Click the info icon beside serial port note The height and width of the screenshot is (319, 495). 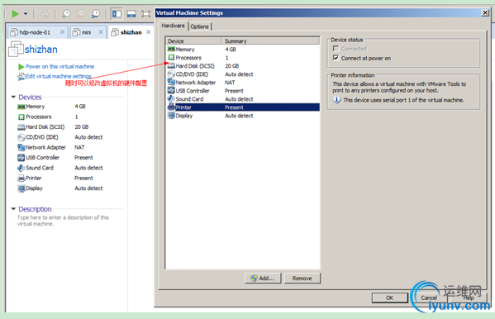pyautogui.click(x=337, y=100)
